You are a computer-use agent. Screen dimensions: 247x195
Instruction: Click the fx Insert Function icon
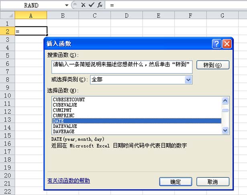(99, 5)
